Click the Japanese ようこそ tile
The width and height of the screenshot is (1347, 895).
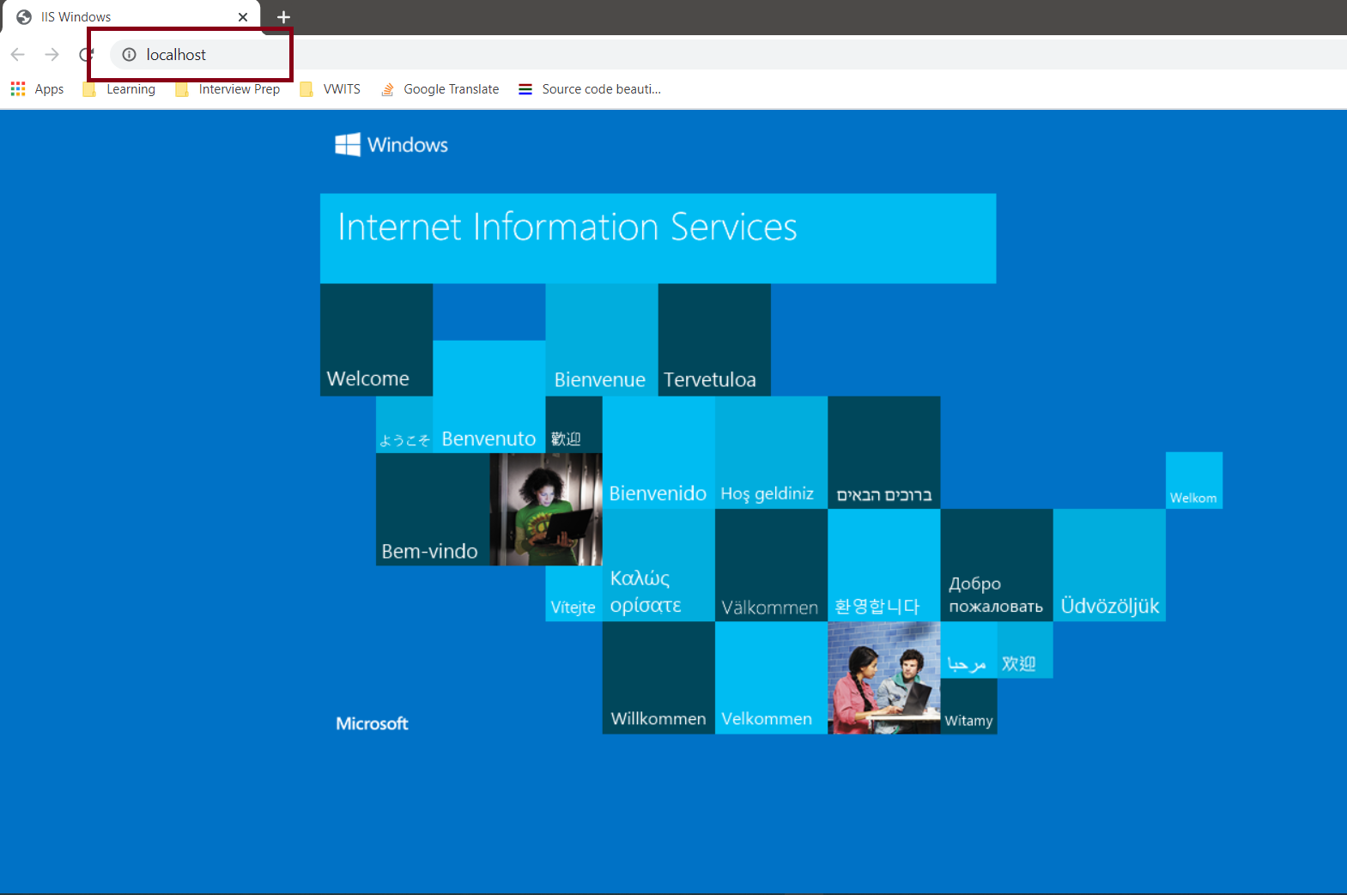[x=404, y=425]
